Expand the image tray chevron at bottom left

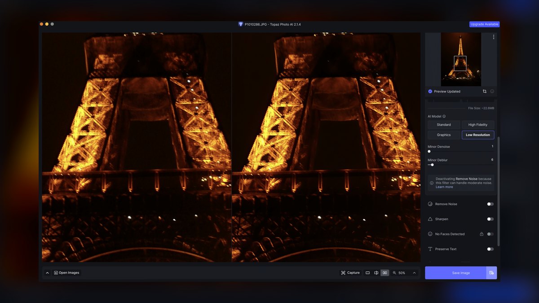click(x=47, y=273)
